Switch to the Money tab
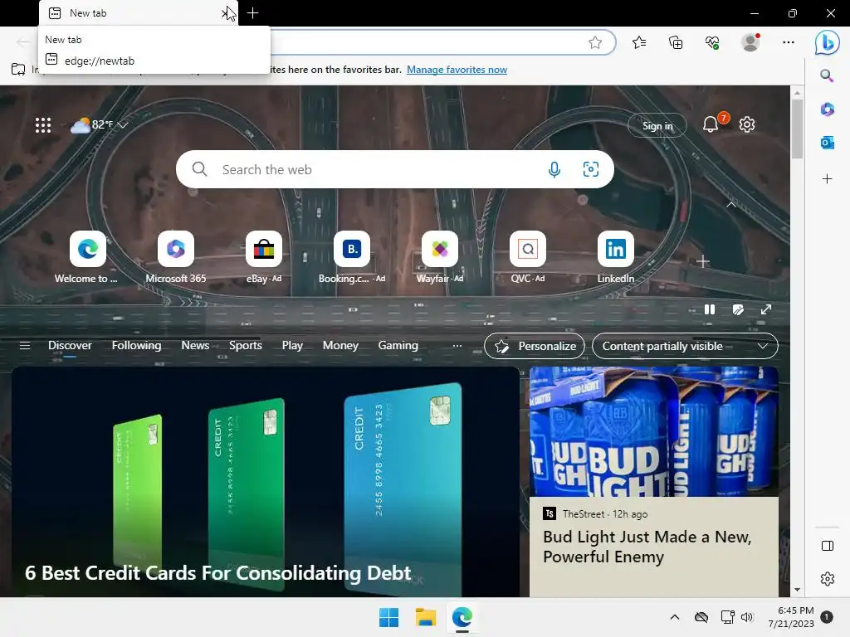 click(340, 346)
